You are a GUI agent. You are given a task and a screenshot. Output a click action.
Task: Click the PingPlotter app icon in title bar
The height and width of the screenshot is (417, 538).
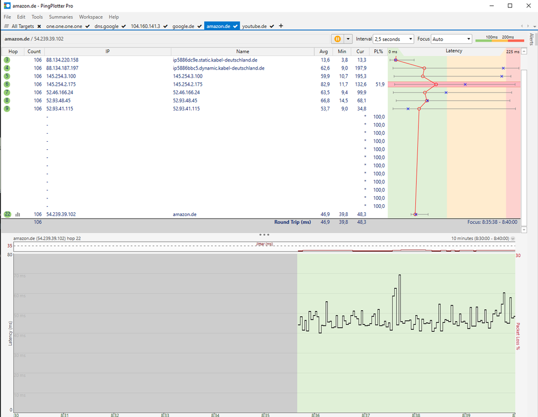[x=7, y=5]
